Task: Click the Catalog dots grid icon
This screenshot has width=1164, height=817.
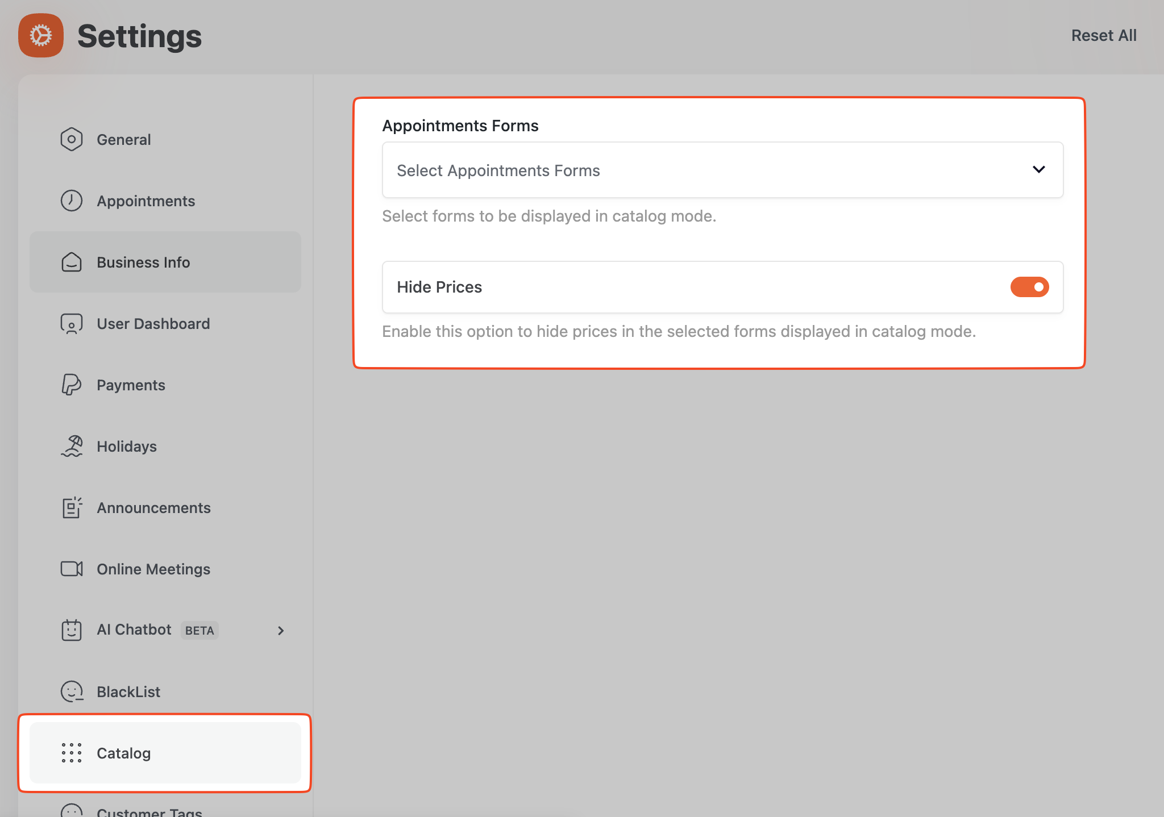Action: pyautogui.click(x=72, y=753)
